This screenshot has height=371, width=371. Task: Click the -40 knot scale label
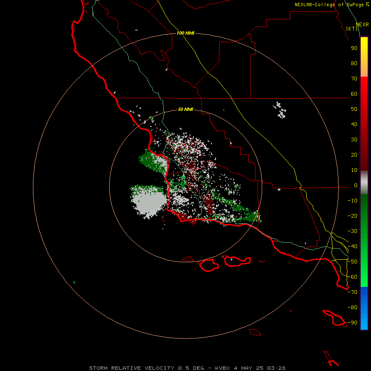[x=352, y=247]
